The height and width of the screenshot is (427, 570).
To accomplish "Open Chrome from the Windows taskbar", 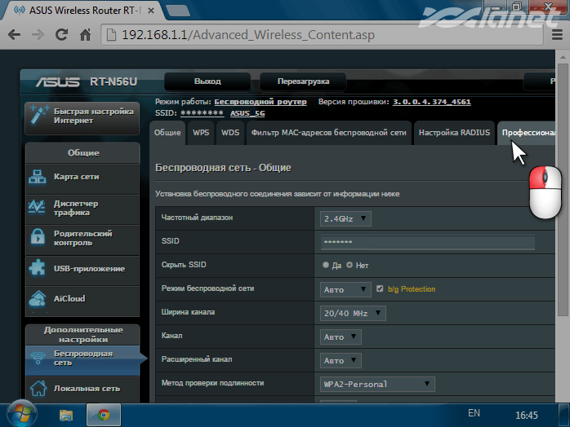I will pos(104,415).
